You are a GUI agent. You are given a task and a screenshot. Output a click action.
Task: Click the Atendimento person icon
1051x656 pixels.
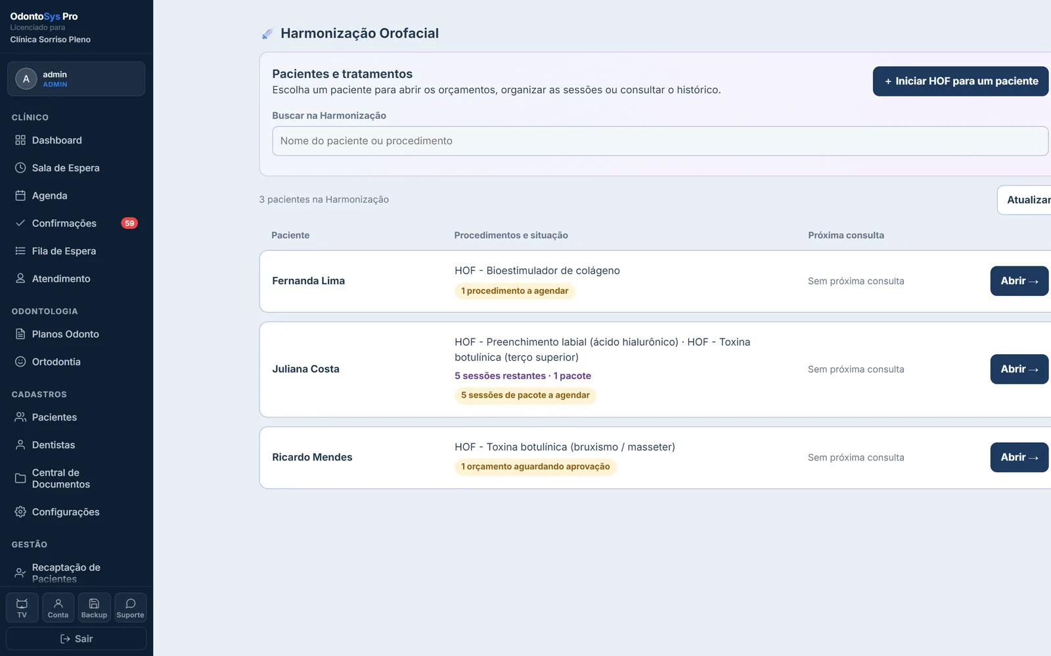click(20, 279)
